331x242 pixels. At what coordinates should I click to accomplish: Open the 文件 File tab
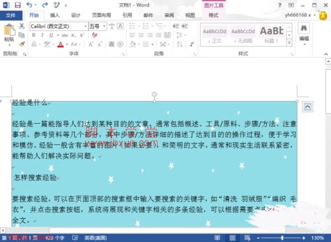[11, 15]
